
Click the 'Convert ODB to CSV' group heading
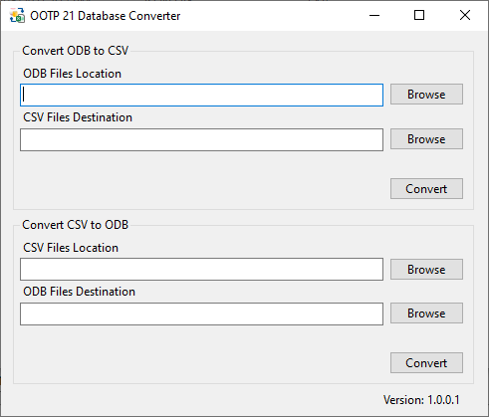pos(75,51)
